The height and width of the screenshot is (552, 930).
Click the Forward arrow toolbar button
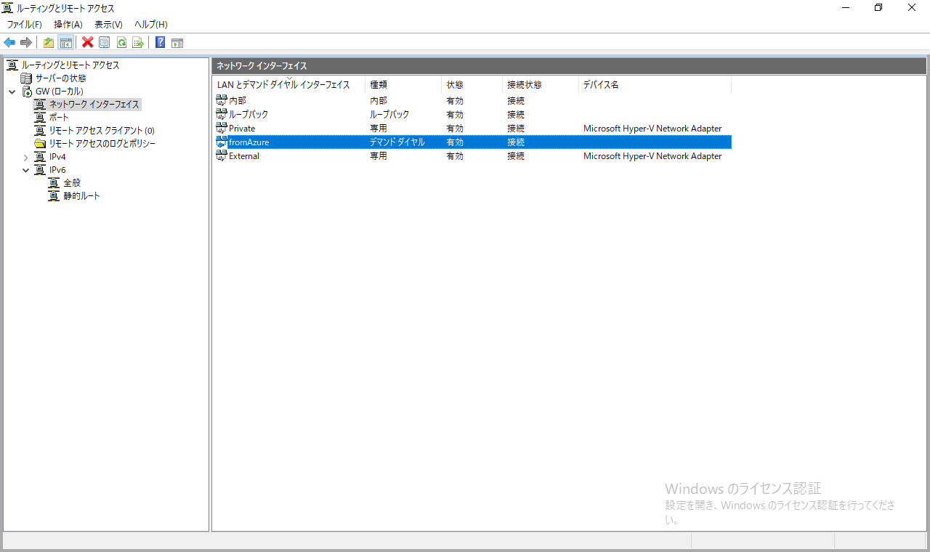[x=26, y=42]
